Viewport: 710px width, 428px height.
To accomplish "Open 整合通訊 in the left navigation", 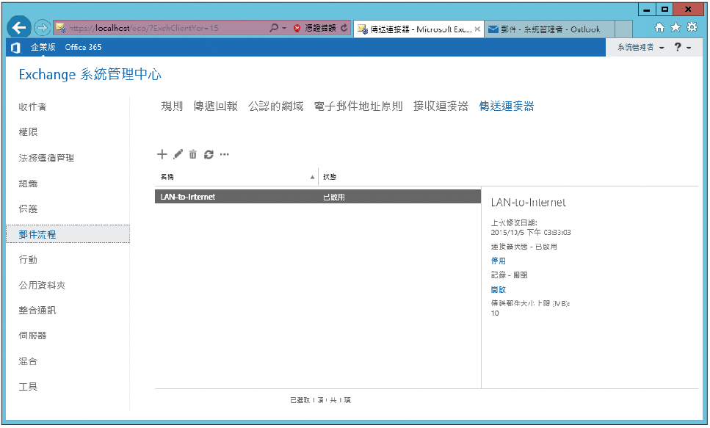I will (x=37, y=311).
